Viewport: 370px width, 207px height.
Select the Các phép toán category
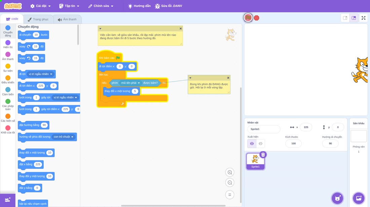click(8, 105)
